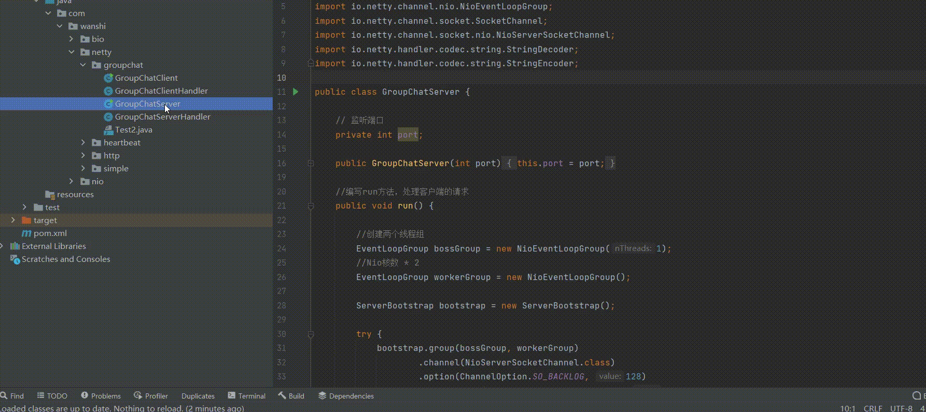Open GroupChatServerHandler class file

tap(163, 116)
